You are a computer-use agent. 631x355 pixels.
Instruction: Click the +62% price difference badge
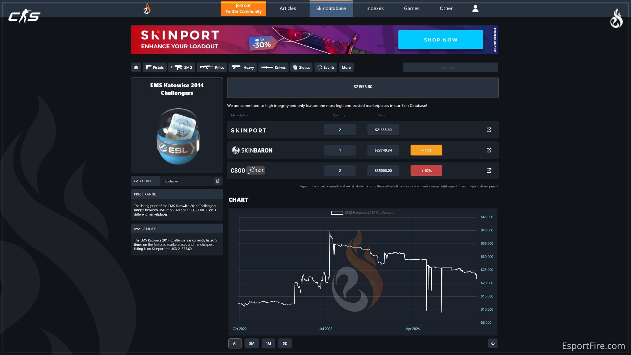[426, 171]
